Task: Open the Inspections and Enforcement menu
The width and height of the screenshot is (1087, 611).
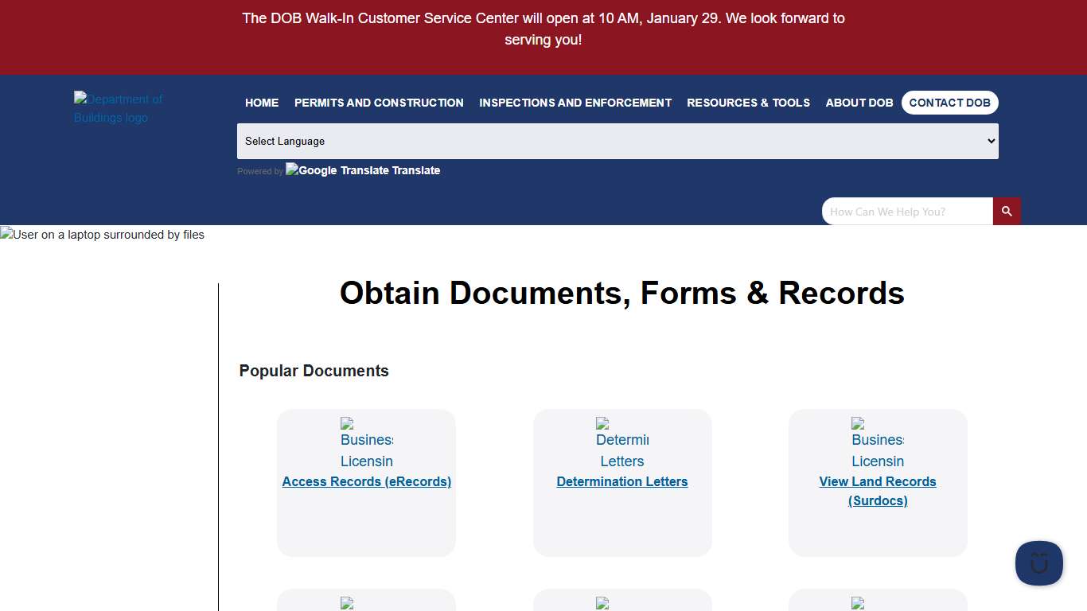Action: 575,103
